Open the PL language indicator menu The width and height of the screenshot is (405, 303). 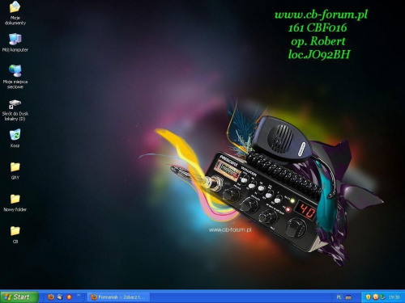339,297
